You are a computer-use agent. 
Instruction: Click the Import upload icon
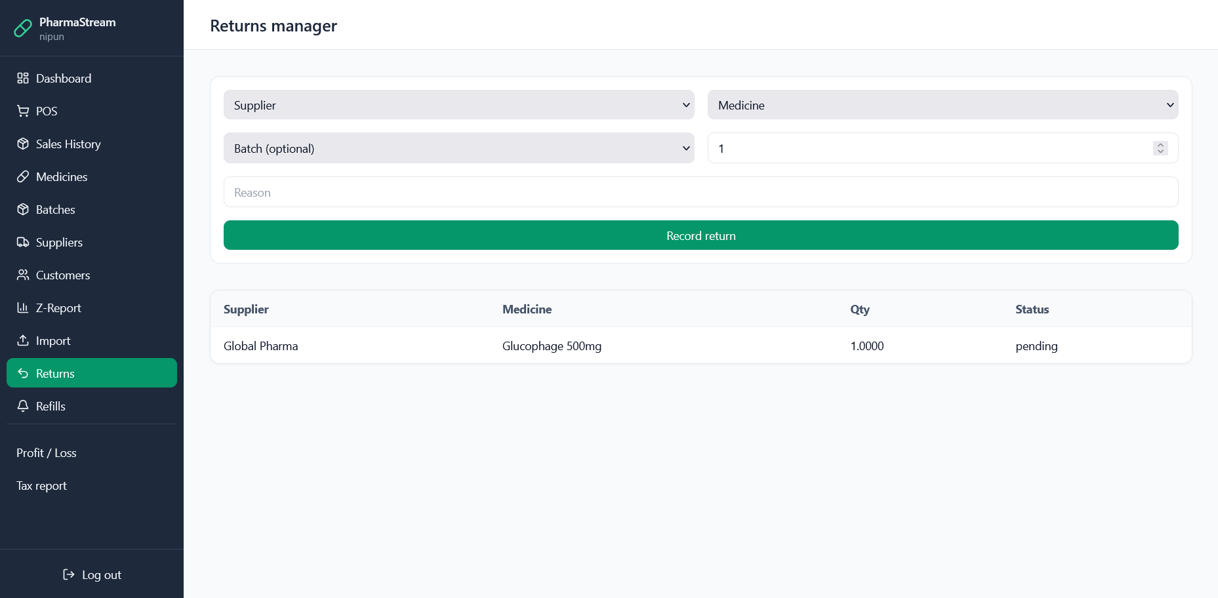pos(23,341)
